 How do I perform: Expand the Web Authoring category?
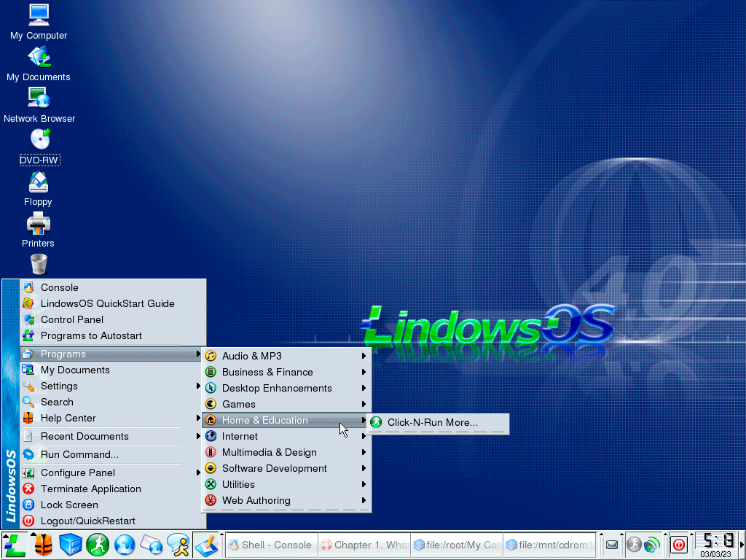(286, 501)
